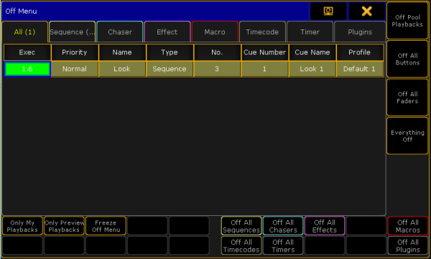This screenshot has height=259, width=431.
Task: Click the Cue Name cell Look 1
Action: tap(312, 69)
